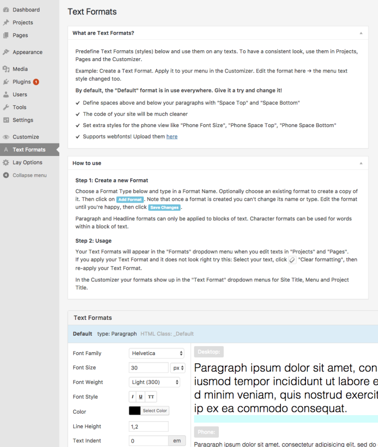378x447 pixels.
Task: Open Plugins via the plug icon
Action: [6, 82]
